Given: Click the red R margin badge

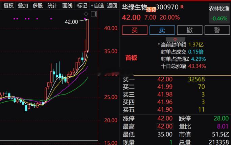Looking at the screenshot, I should 182,7.
